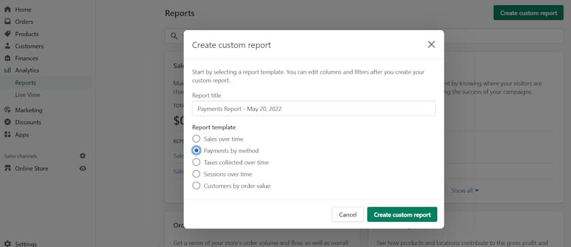Open Discounts in the sidebar
Image resolution: width=571 pixels, height=247 pixels.
28,122
